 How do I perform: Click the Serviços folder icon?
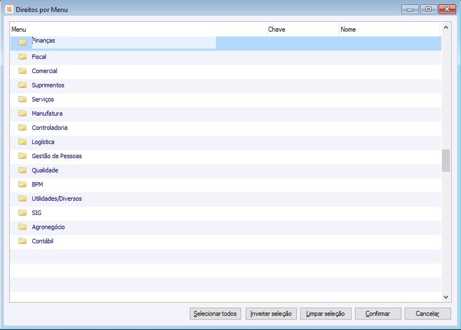(x=22, y=99)
